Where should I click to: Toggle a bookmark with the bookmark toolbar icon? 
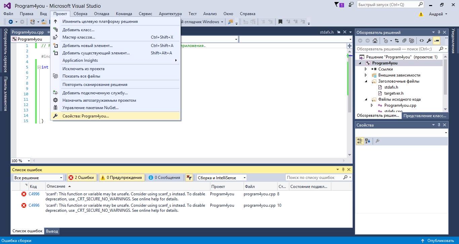pos(280,22)
